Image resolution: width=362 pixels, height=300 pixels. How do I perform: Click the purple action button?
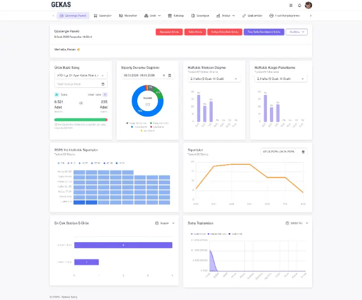click(263, 32)
